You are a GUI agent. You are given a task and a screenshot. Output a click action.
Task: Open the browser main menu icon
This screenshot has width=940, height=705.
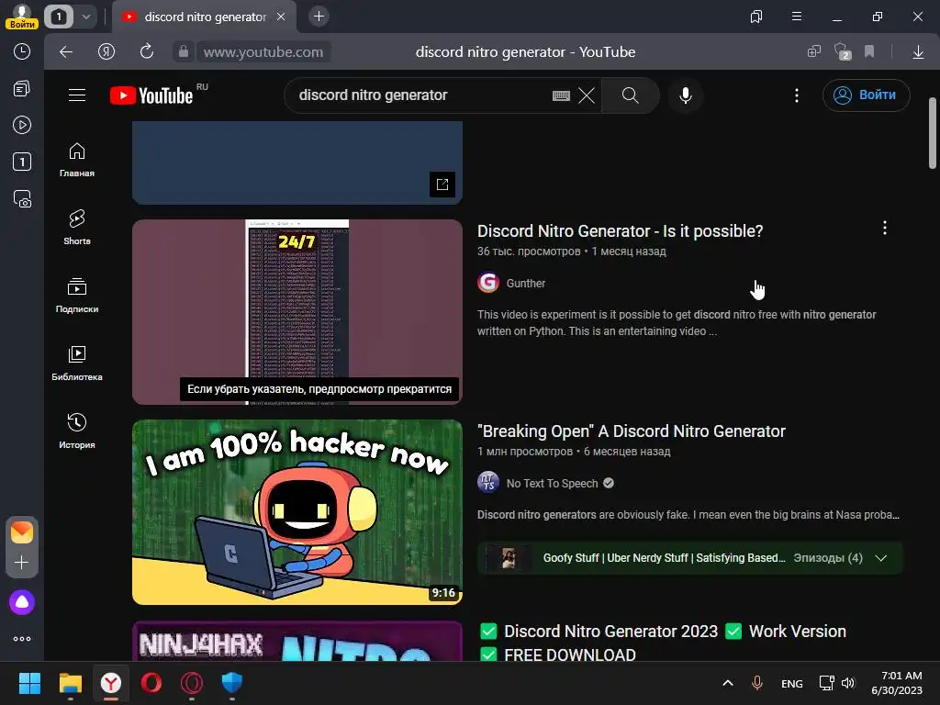(797, 17)
